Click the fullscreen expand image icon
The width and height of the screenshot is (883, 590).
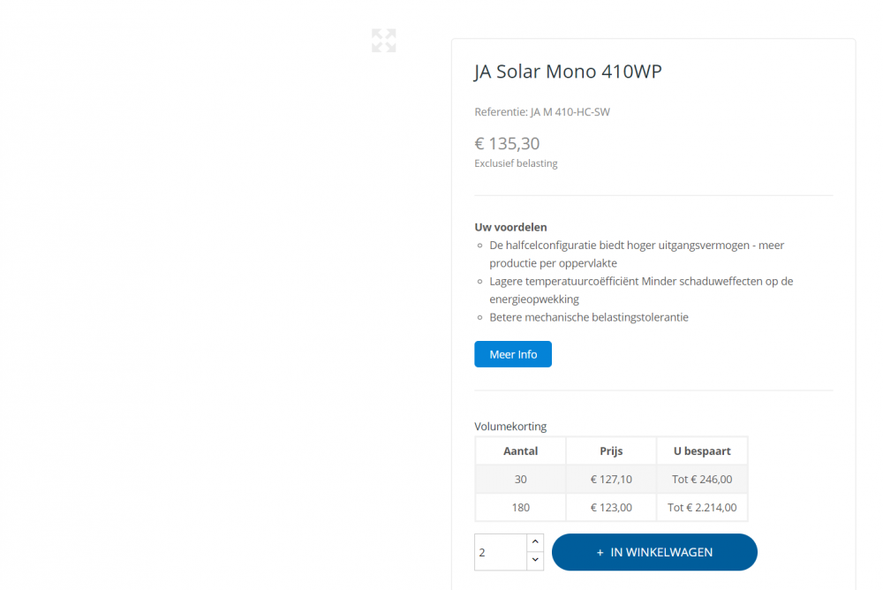(x=383, y=41)
